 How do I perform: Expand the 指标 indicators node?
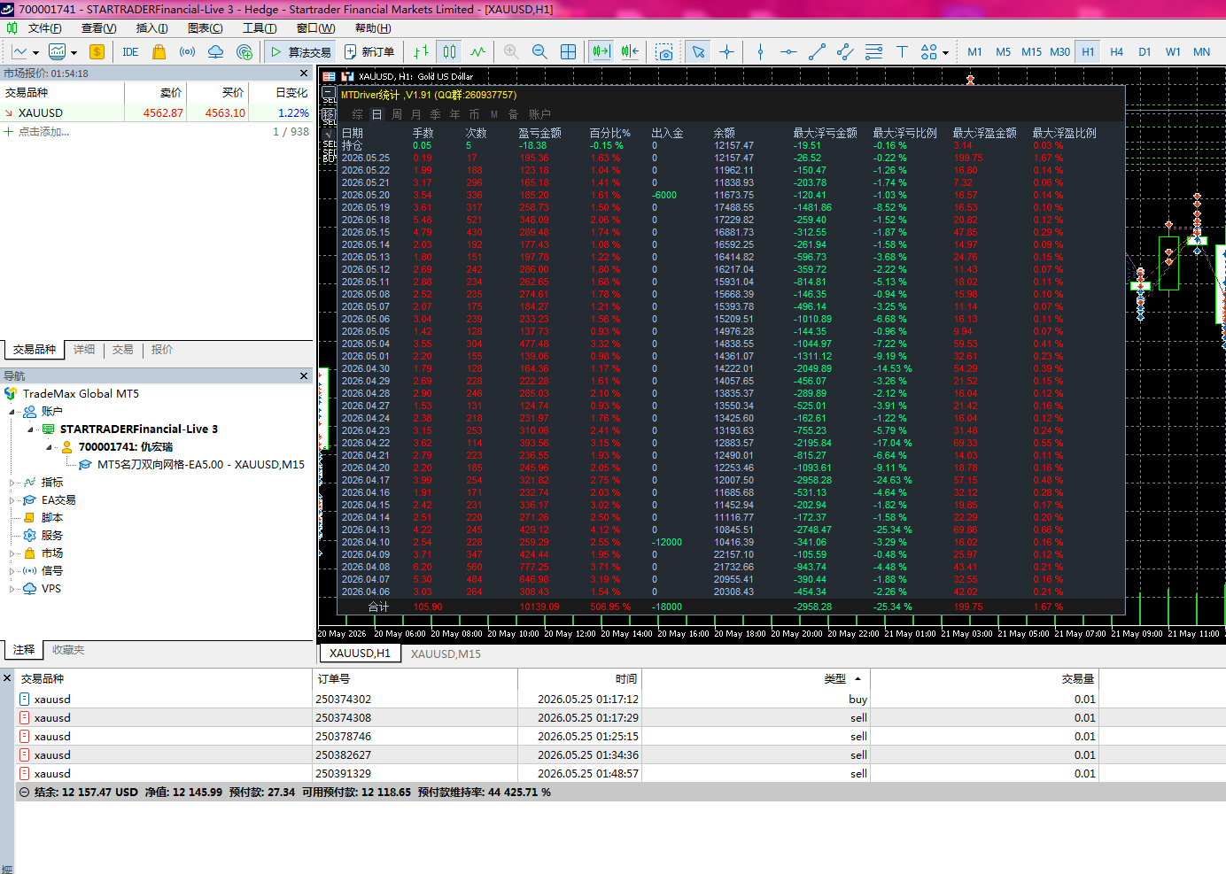(x=12, y=483)
